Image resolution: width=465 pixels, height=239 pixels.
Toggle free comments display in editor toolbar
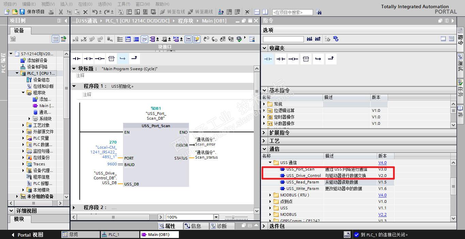click(x=144, y=39)
